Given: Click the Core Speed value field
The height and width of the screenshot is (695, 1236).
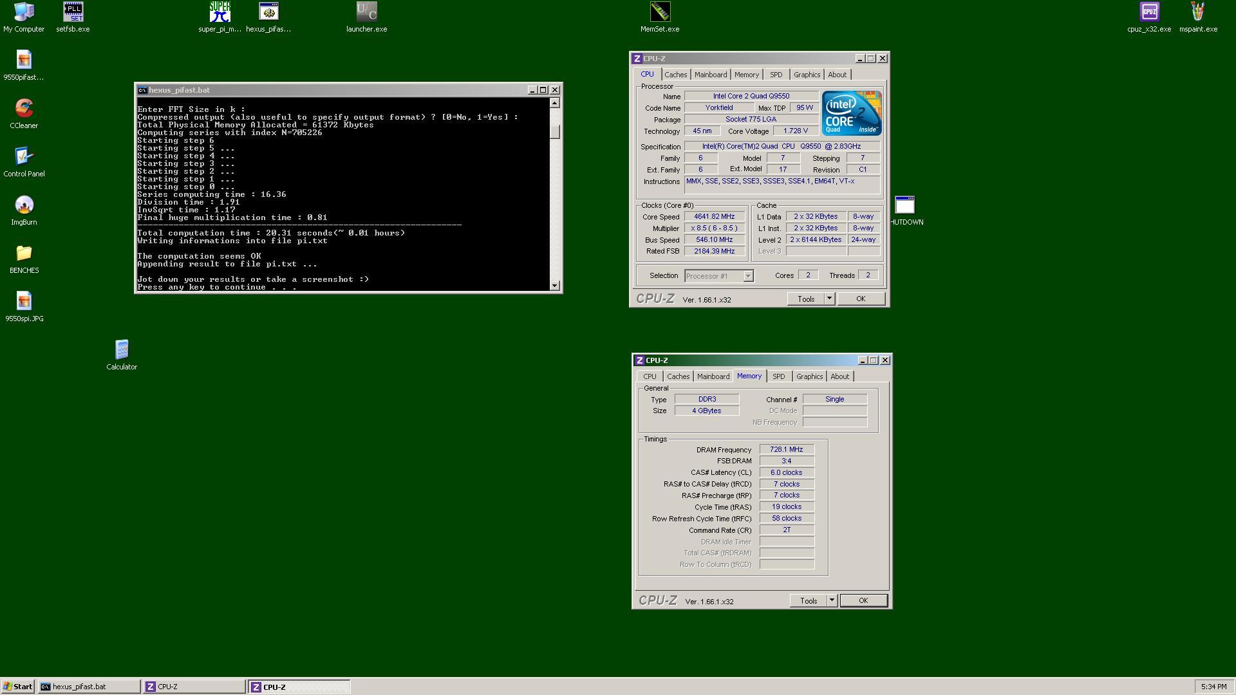Looking at the screenshot, I should coord(714,217).
